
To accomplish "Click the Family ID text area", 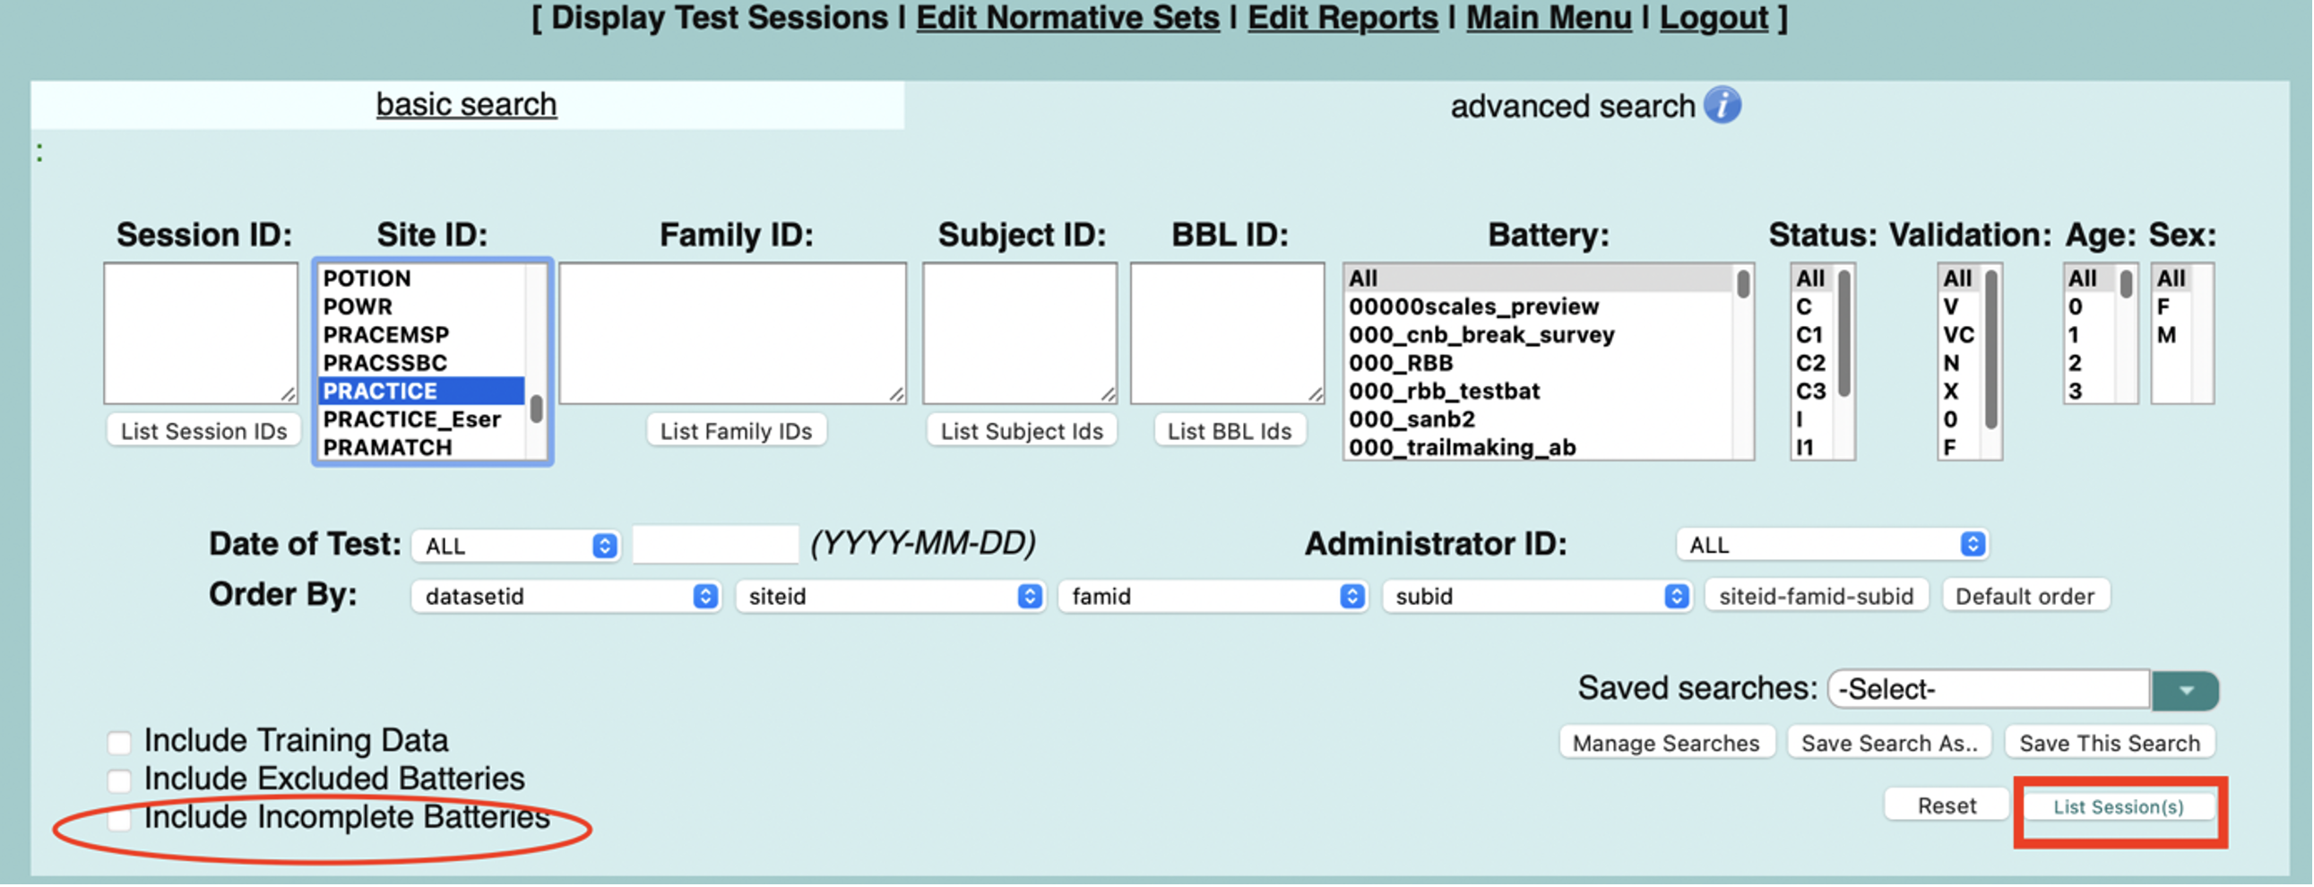I will pos(733,334).
